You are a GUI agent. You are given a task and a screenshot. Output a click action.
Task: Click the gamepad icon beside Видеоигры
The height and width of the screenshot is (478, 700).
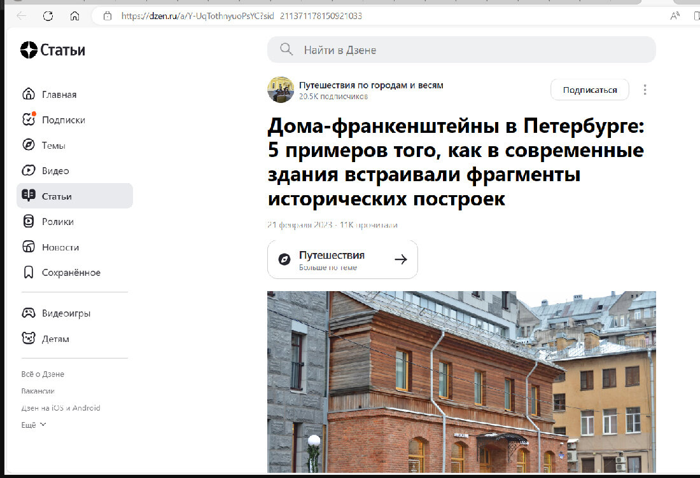pos(29,313)
